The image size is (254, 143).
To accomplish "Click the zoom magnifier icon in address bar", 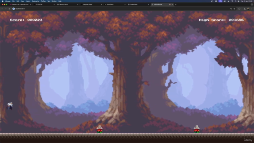I will coord(231,9).
